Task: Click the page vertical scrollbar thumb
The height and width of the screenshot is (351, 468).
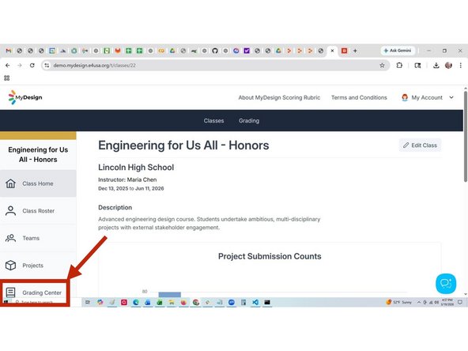Action: click(466, 137)
